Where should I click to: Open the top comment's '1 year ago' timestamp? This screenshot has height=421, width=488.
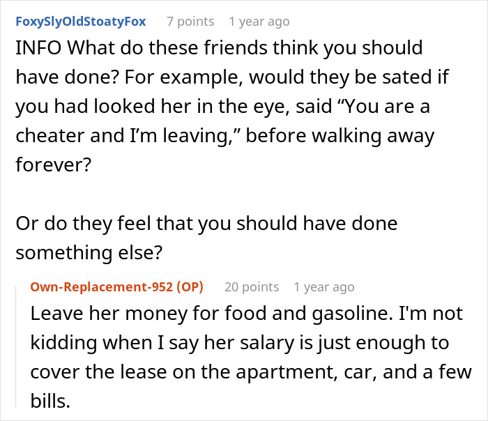coord(259,21)
